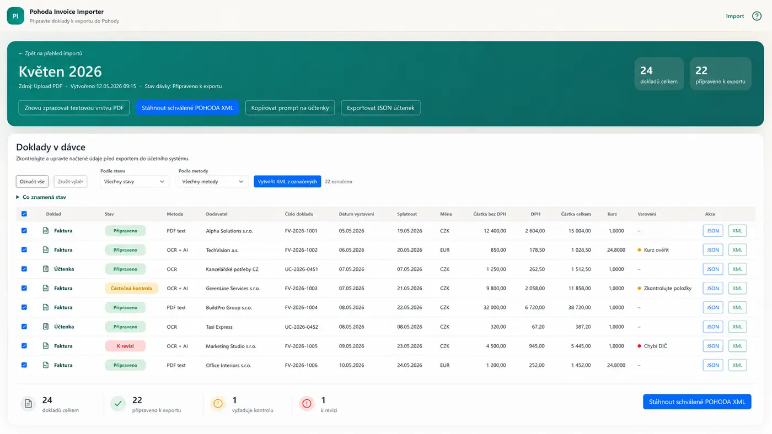Click document icon in BuildPro Group row
Screen dimensions: 772x434
point(46,307)
